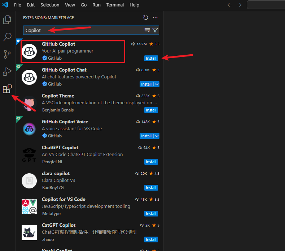
Task: Install the ChatGPT Copilot extension
Action: pos(151,162)
